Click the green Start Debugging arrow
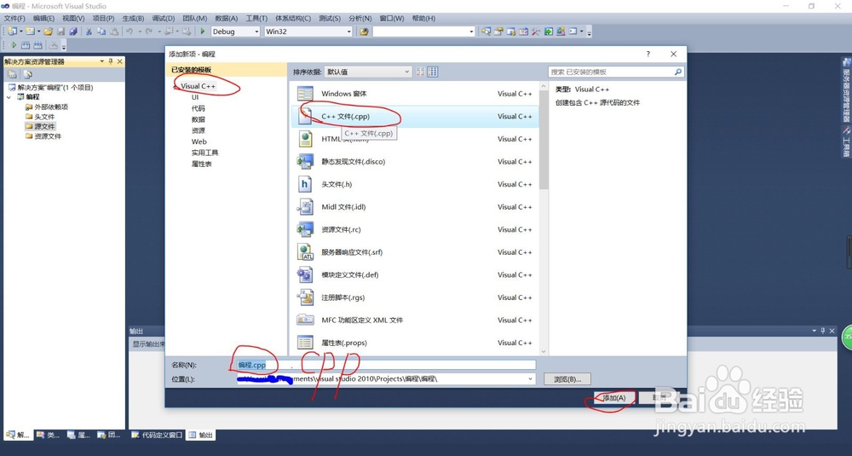This screenshot has width=852, height=456. pos(203,32)
